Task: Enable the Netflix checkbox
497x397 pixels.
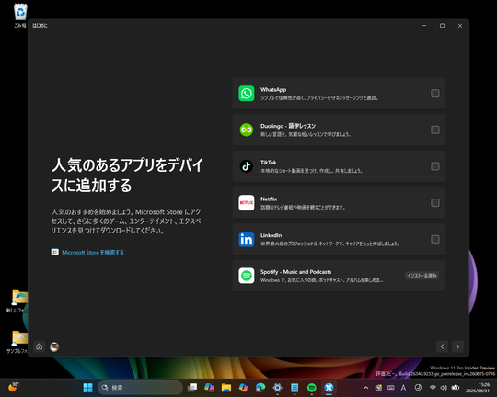Action: point(434,202)
